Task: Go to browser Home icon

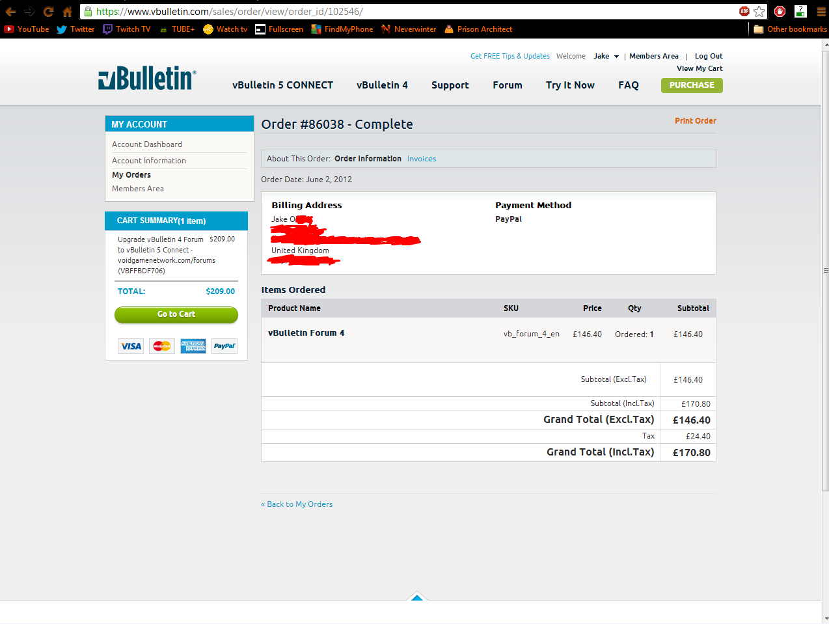Action: (67, 12)
